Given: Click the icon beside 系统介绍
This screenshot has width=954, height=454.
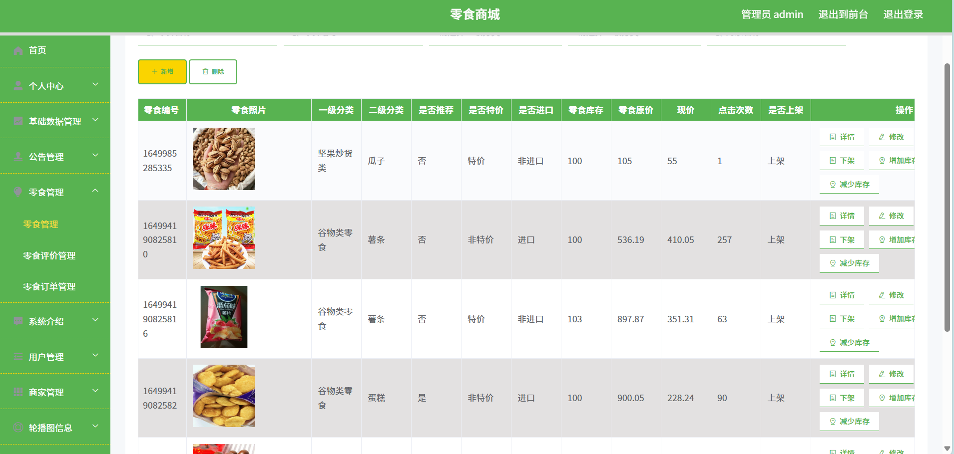Looking at the screenshot, I should pyautogui.click(x=18, y=321).
